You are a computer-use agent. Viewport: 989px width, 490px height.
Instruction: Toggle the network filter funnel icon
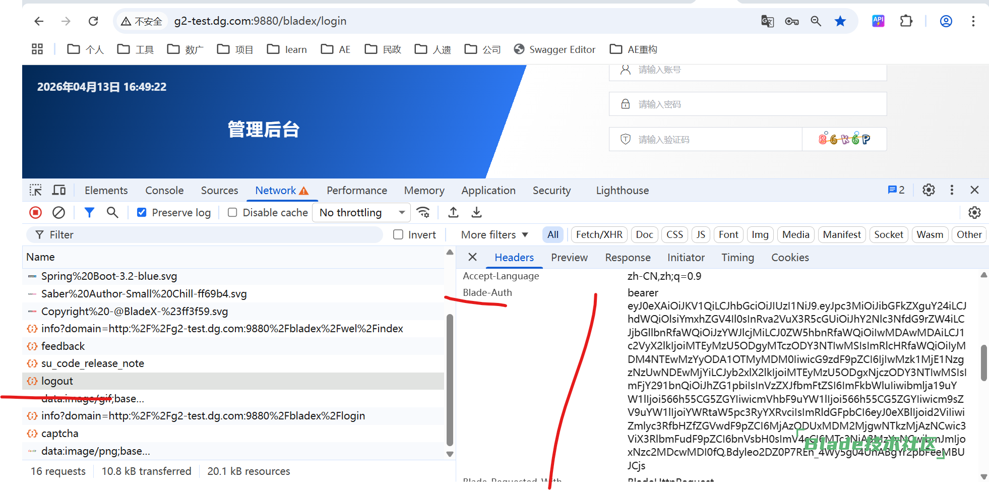click(x=89, y=213)
